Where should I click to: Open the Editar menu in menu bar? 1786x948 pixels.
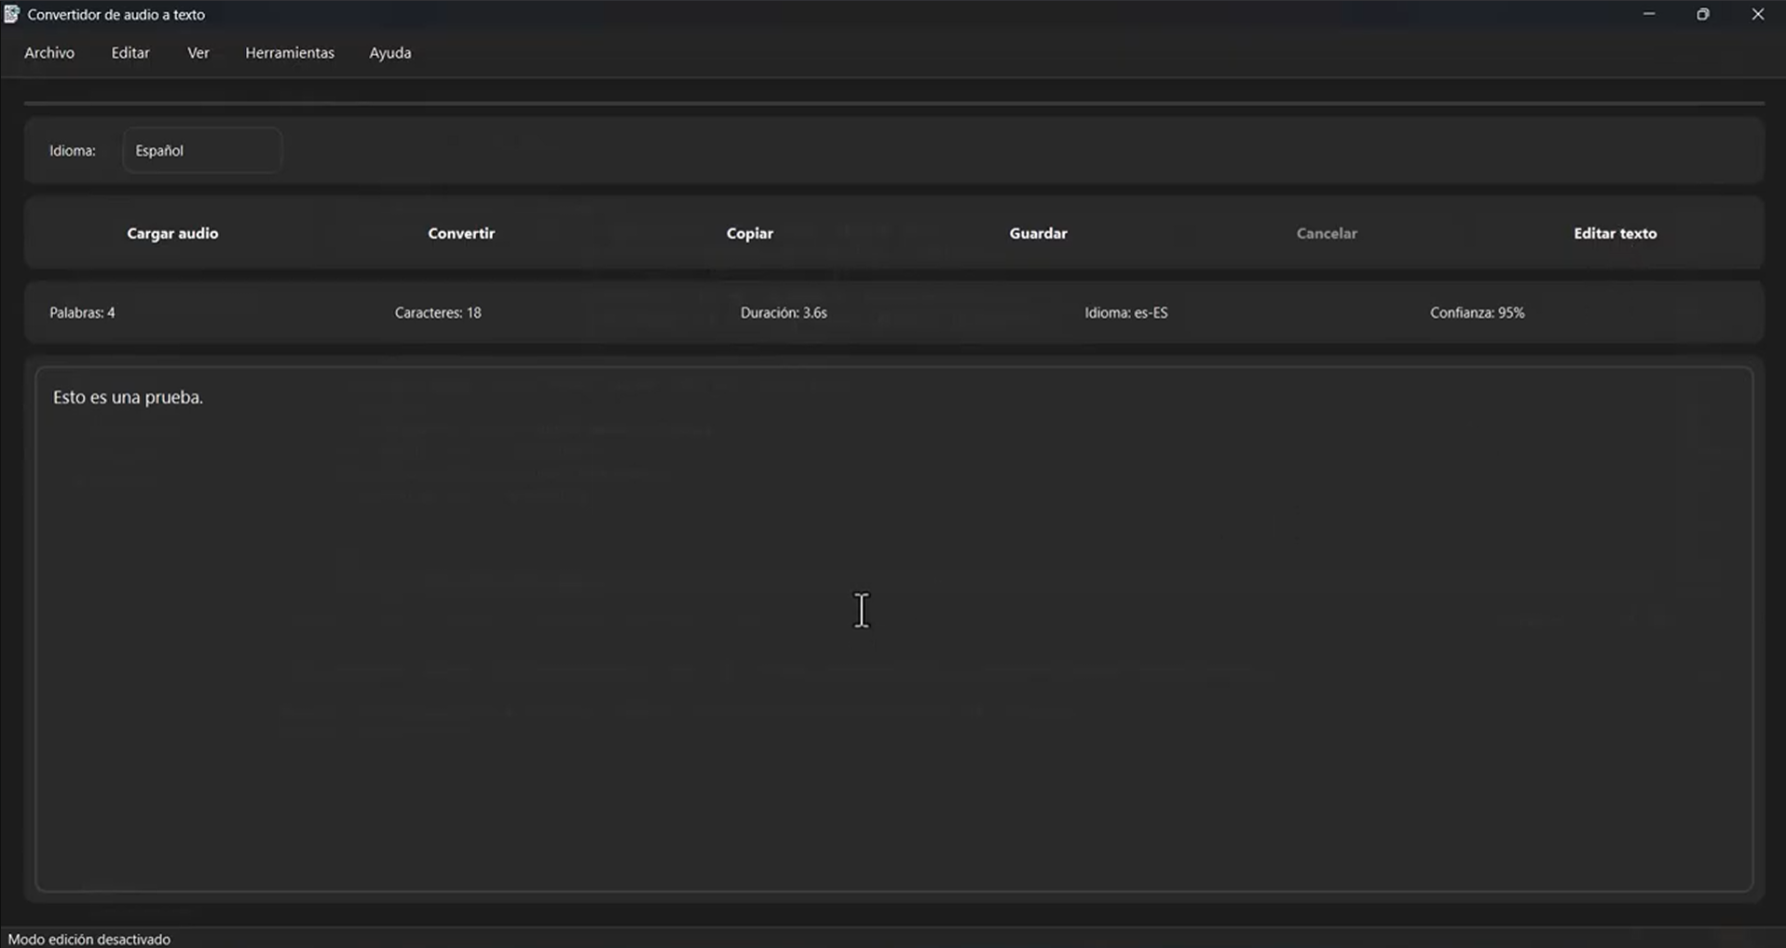coord(130,53)
